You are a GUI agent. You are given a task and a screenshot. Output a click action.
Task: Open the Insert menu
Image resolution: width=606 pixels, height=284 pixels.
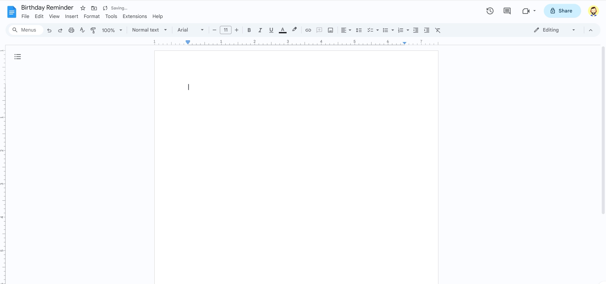tap(71, 16)
